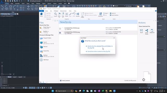Click the Home icon in WinZip ribbon
167x93 pixels.
pos(41,15)
